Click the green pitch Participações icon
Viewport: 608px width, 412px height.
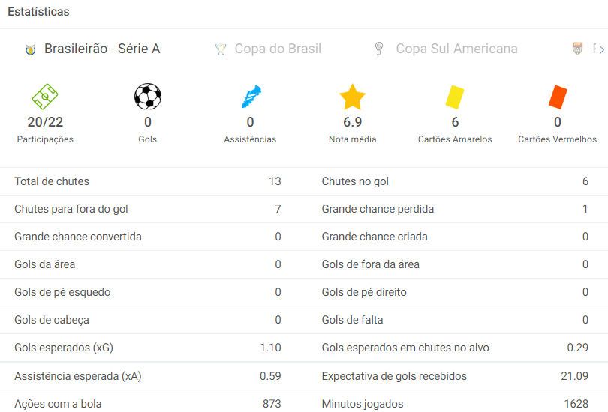pyautogui.click(x=45, y=97)
